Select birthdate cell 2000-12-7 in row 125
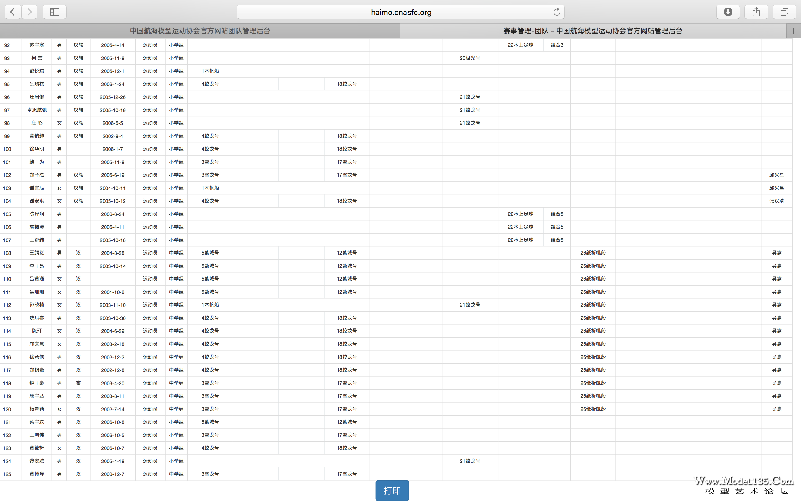The width and height of the screenshot is (801, 501). [113, 474]
